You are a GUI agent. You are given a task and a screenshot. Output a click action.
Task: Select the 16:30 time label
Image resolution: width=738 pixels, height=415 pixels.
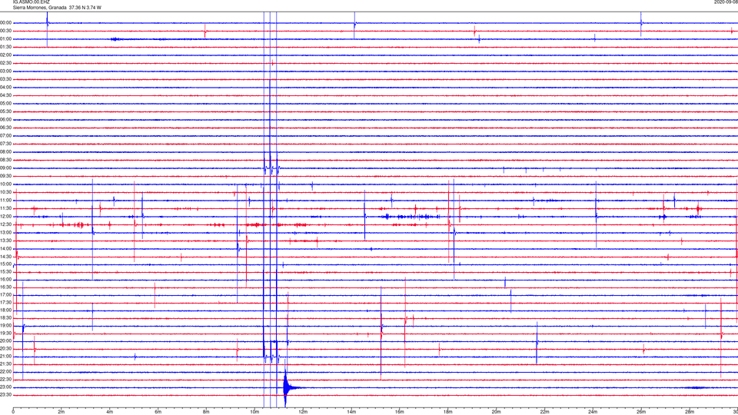click(6, 287)
